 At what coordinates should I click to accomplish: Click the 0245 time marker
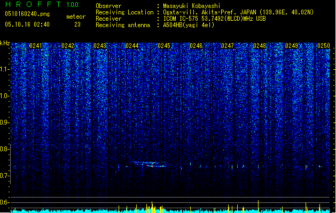point(164,45)
